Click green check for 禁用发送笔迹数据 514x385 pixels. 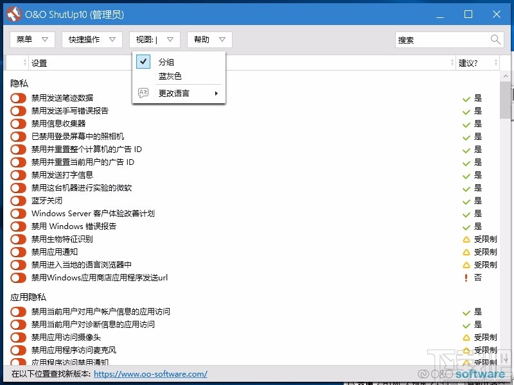point(466,99)
